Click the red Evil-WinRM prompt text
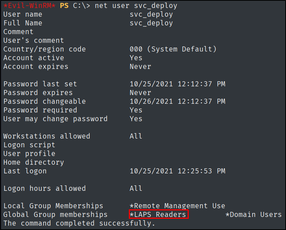 [29, 6]
